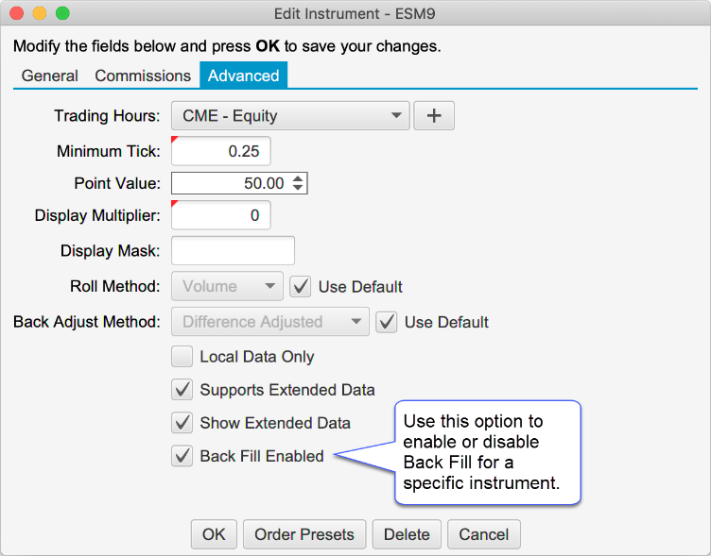The image size is (711, 556).
Task: Click inside the Display Mask field
Action: click(x=233, y=251)
